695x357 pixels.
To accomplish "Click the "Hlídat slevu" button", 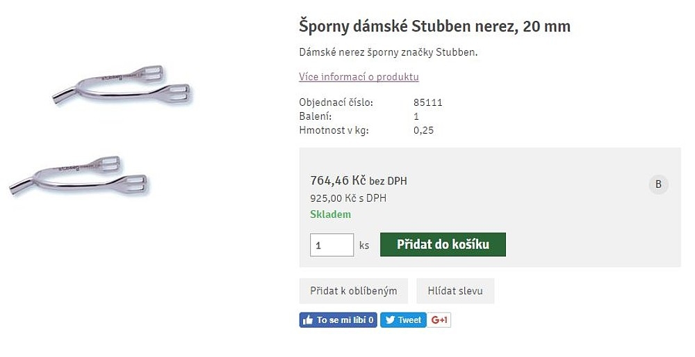I will click(x=455, y=291).
